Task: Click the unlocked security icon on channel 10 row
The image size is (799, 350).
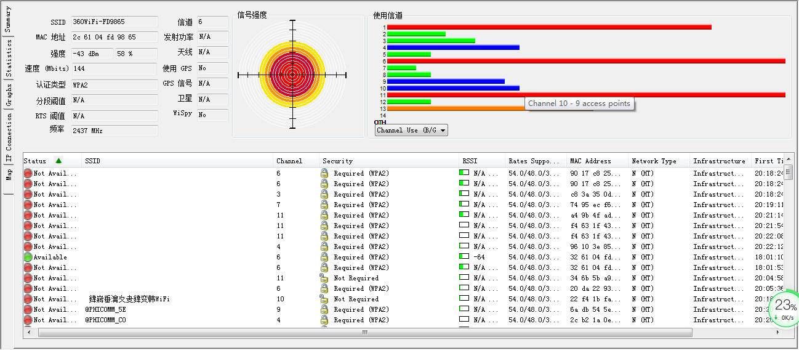Action: click(x=324, y=299)
